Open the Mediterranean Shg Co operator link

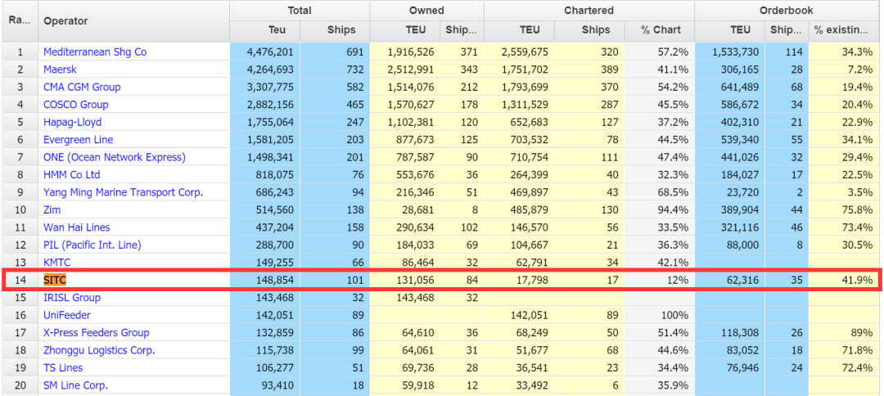tap(95, 52)
